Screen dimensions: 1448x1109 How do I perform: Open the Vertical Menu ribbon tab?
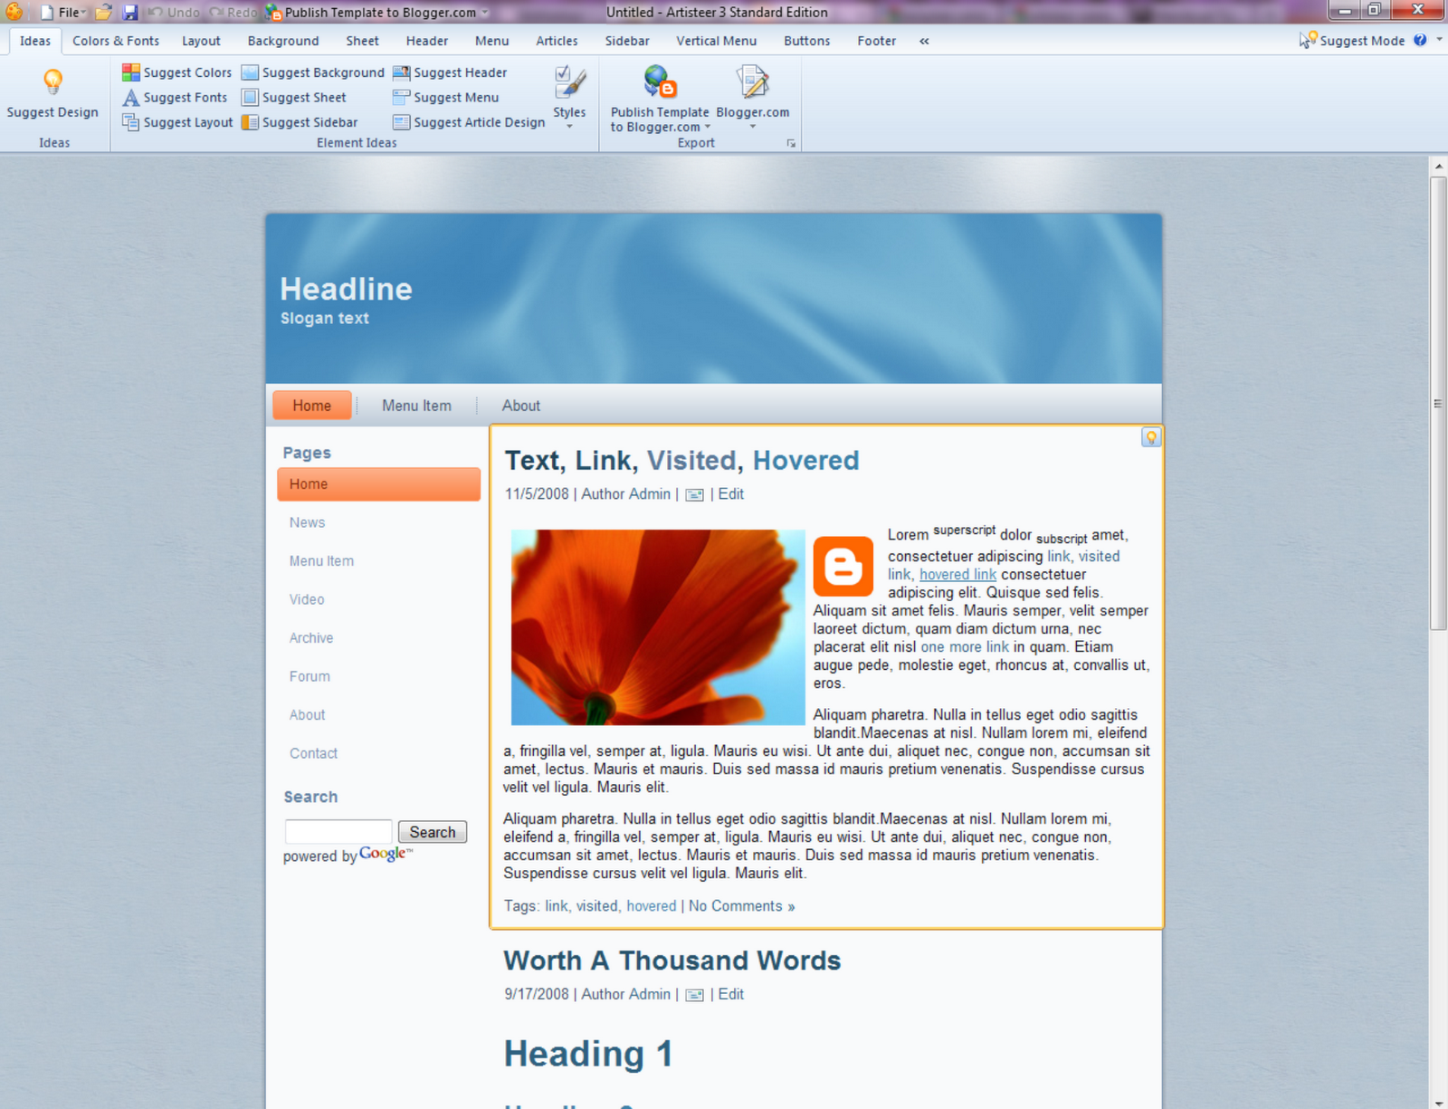point(716,41)
